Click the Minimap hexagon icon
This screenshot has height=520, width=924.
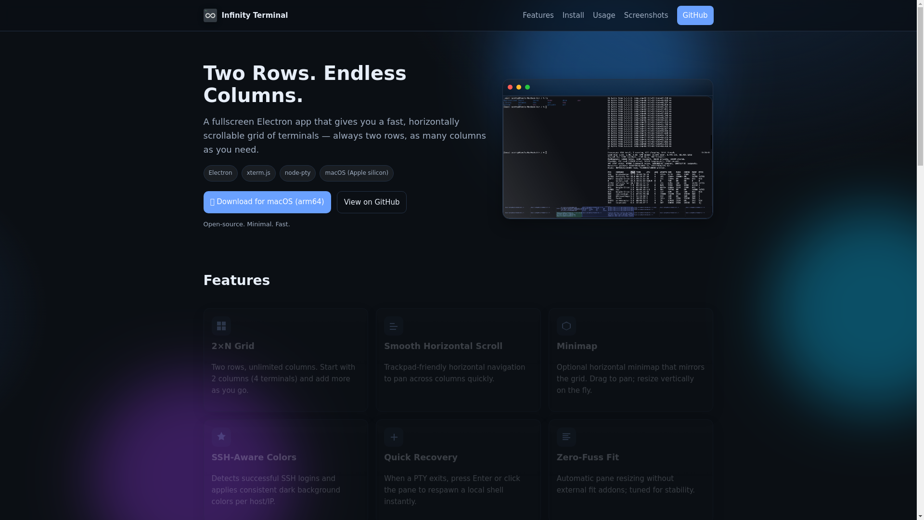[566, 326]
